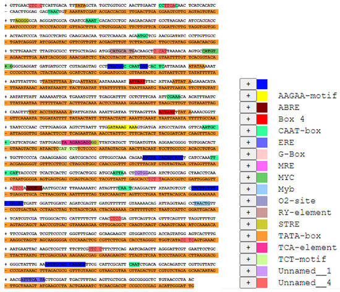Select the olive STRE swatch
Image resolution: width=340 pixels, height=292 pixels.
click(262, 225)
